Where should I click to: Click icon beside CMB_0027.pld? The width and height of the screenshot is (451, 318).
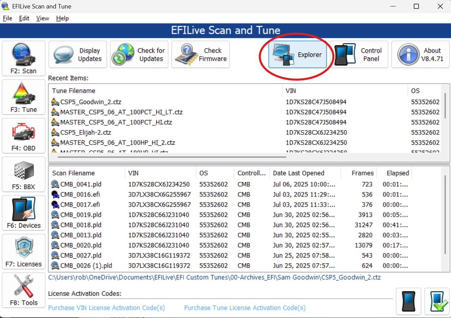(55, 255)
